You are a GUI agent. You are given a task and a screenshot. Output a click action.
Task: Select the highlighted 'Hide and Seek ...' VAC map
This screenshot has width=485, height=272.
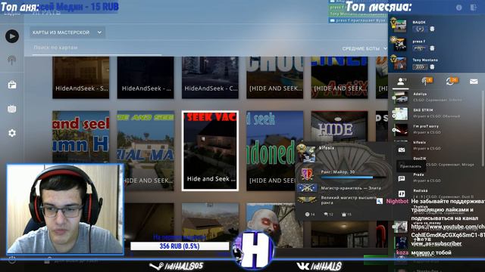[210, 151]
